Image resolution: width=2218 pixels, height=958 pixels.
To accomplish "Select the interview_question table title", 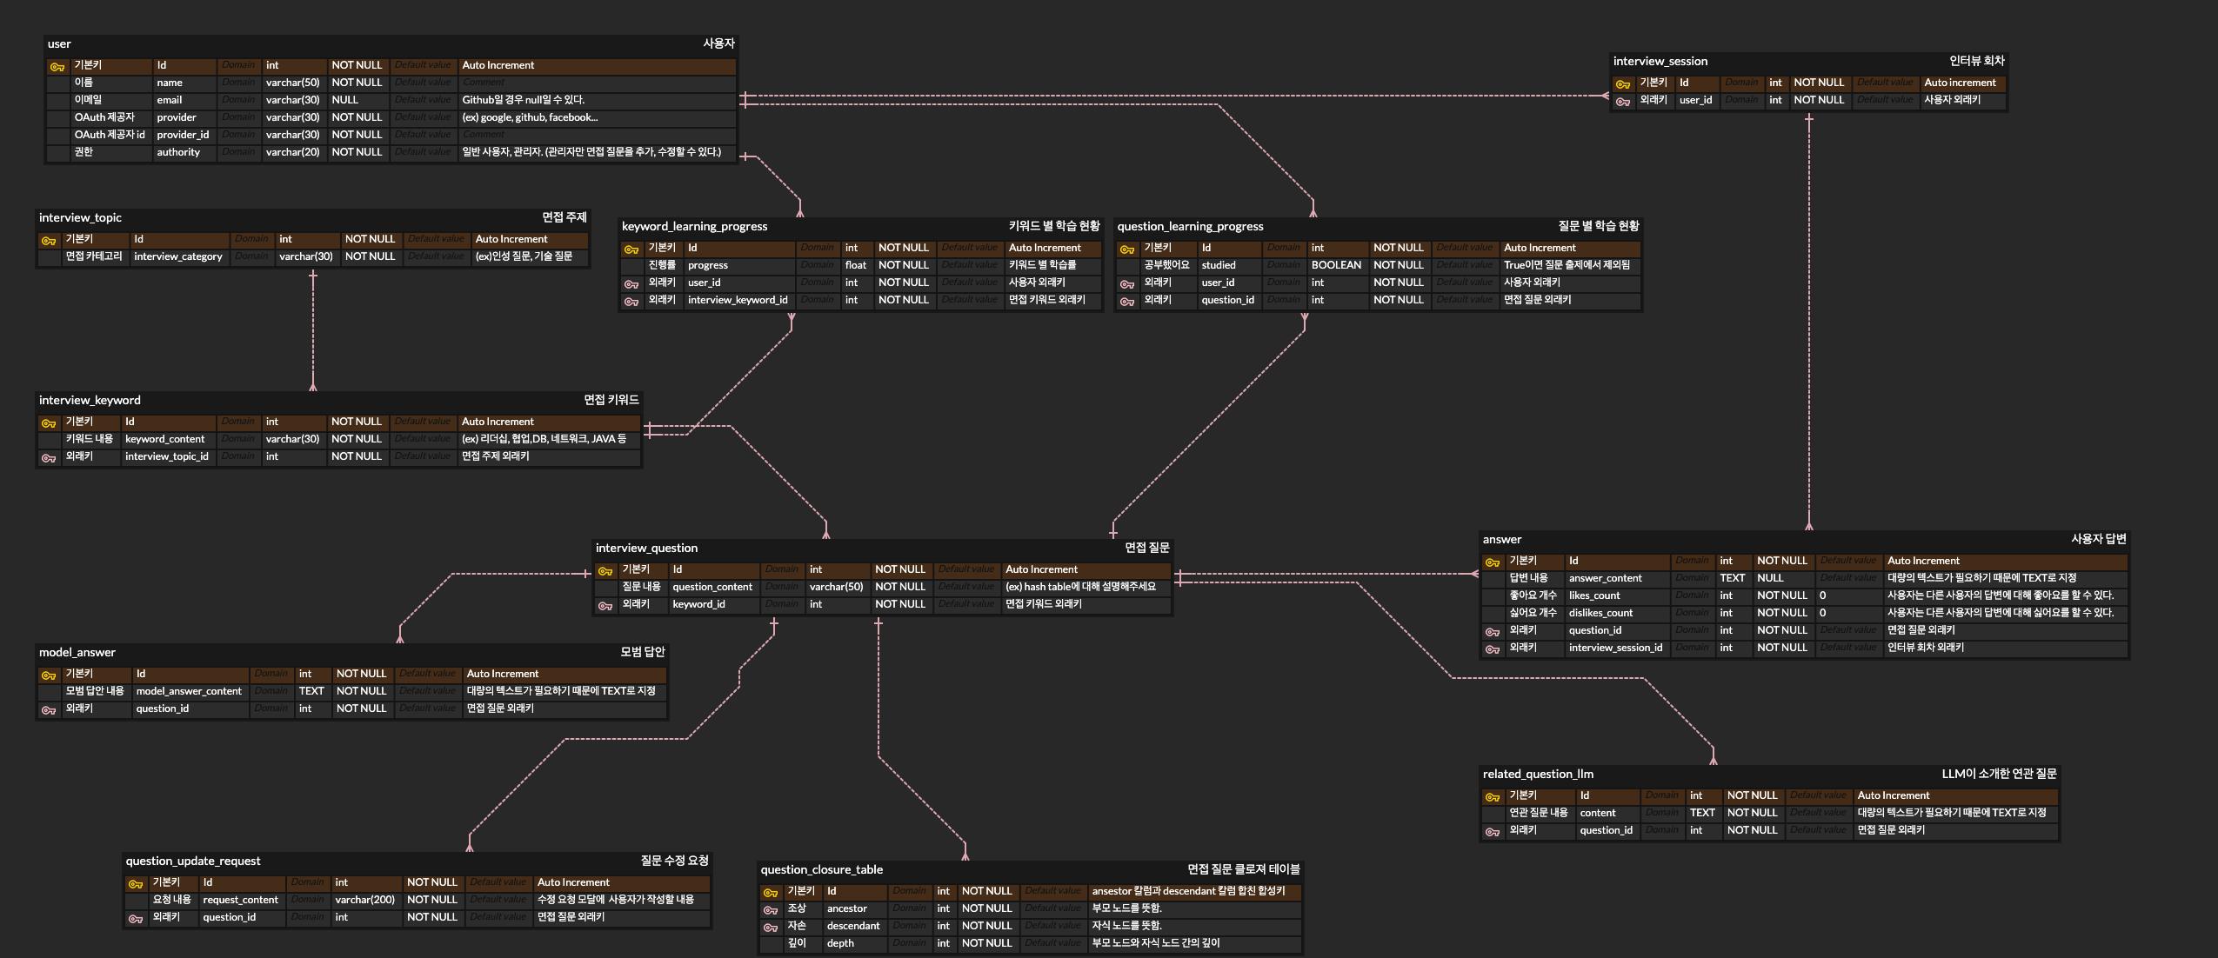I will coord(646,548).
